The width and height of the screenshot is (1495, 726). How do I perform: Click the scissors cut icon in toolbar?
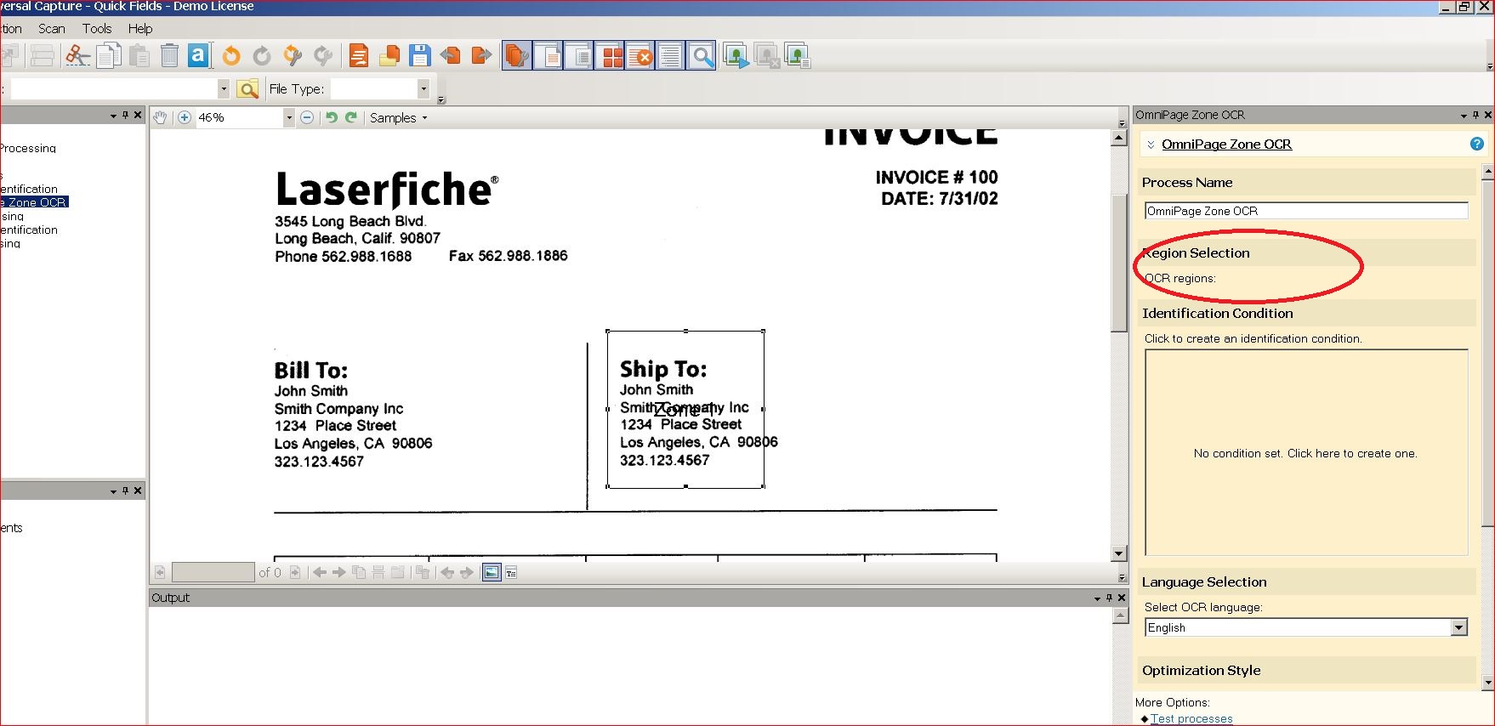78,56
